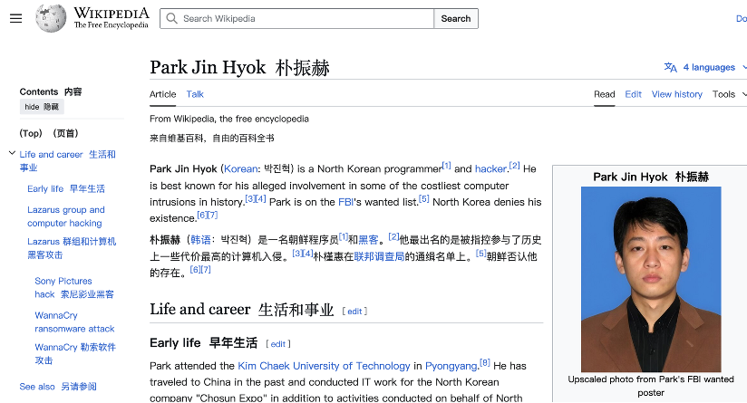747x403 pixels.
Task: Edit the Life and career section
Action: coord(354,312)
